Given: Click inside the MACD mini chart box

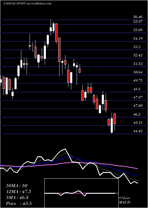Looking at the screenshot, I should pos(81,193).
